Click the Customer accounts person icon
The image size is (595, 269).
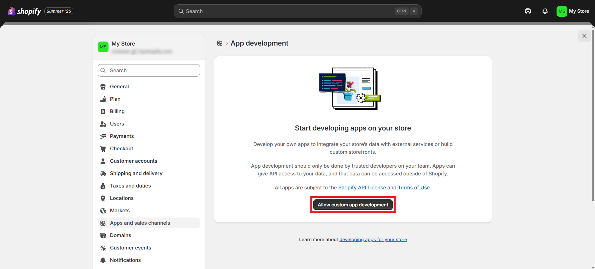coord(103,161)
